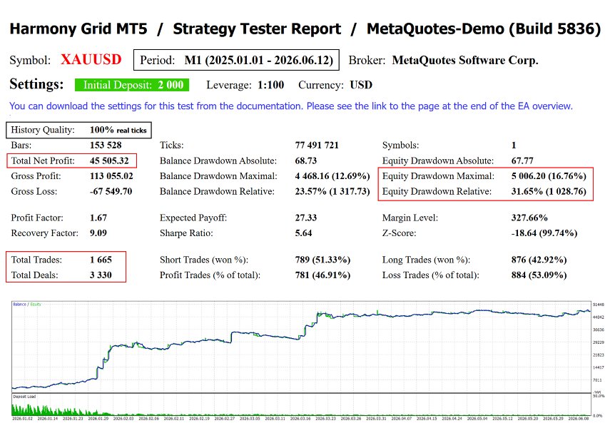
Task: Click the blue download settings documentation text
Action: coord(291,106)
